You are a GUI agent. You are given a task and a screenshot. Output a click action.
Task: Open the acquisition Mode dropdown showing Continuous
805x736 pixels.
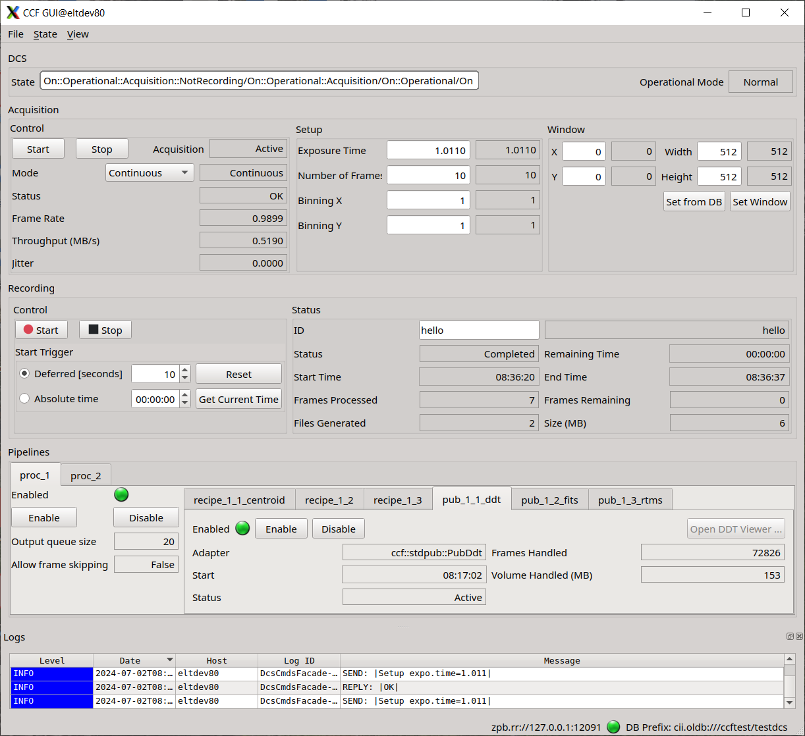pos(149,172)
